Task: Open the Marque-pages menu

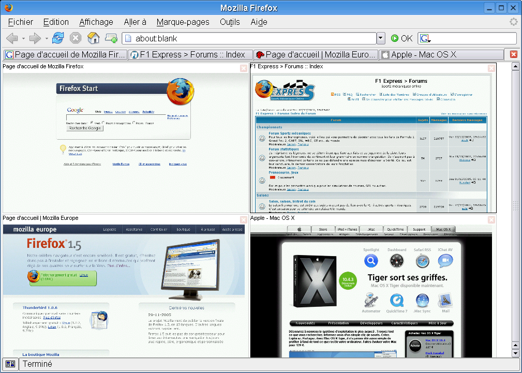Action: 183,22
